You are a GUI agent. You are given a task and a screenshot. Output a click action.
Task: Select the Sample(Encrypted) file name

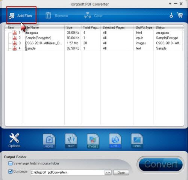38,38
